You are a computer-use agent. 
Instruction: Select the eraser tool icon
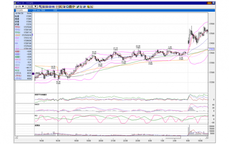[x=84, y=7]
